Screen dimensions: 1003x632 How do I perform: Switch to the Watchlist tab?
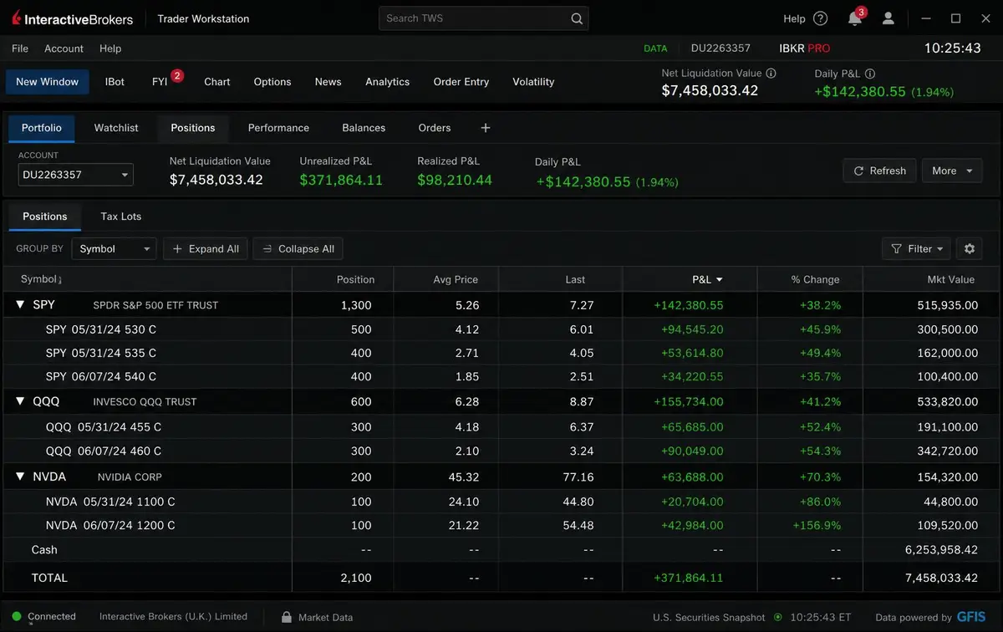pyautogui.click(x=116, y=128)
